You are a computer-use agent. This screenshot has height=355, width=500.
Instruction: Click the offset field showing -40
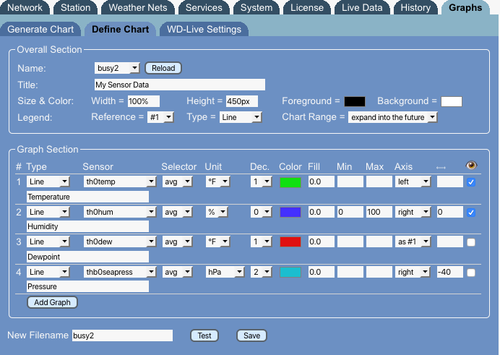tap(450, 272)
